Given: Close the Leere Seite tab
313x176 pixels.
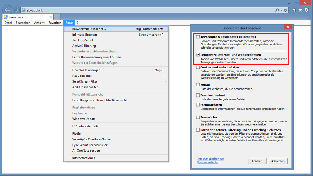Looking at the screenshot, I should (50, 17).
